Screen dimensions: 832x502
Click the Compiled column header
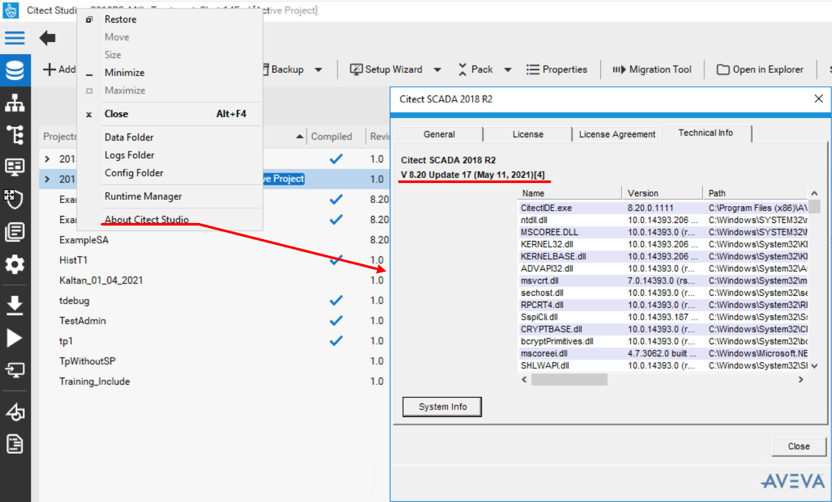tap(332, 137)
